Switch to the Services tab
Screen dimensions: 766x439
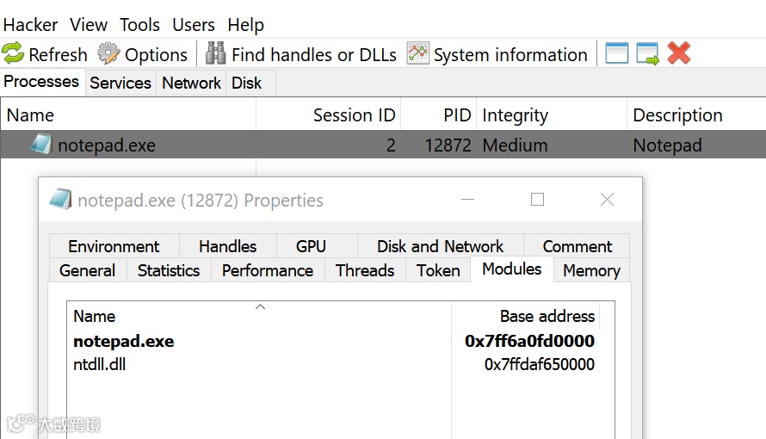pos(120,83)
